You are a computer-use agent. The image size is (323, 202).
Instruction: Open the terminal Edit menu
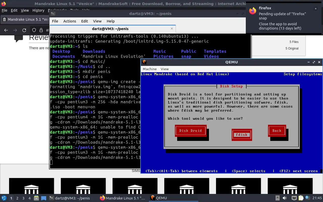tap(85, 21)
